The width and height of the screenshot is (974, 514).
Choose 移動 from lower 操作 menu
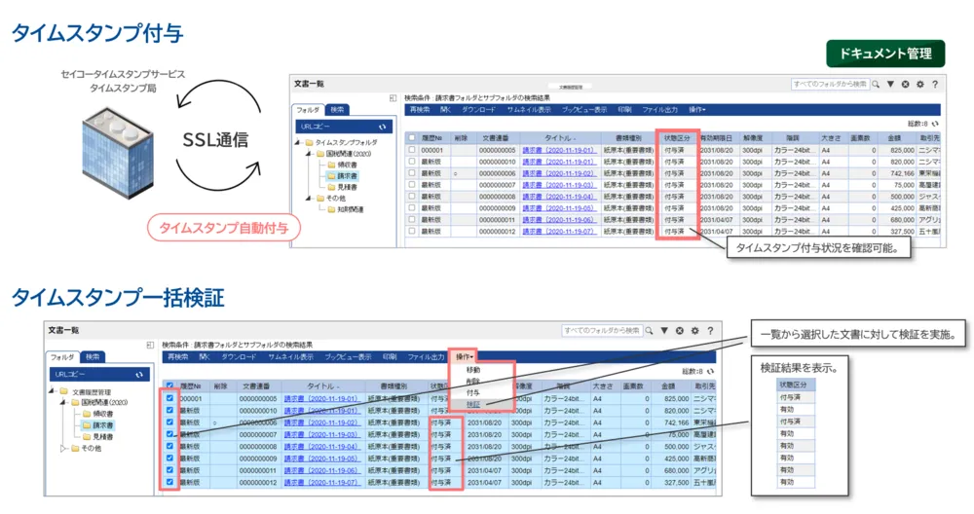[472, 370]
